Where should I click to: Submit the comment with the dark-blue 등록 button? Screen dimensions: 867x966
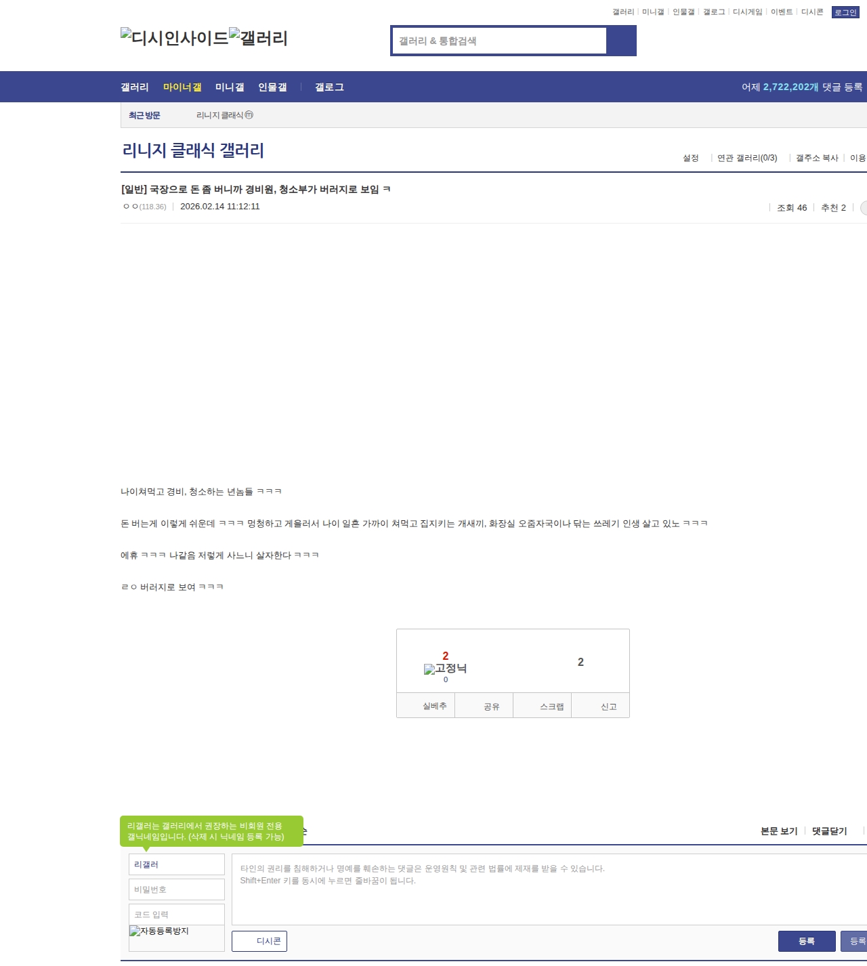(x=807, y=941)
